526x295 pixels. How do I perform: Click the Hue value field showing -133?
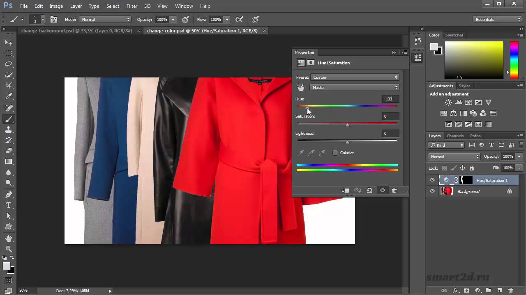(390, 99)
